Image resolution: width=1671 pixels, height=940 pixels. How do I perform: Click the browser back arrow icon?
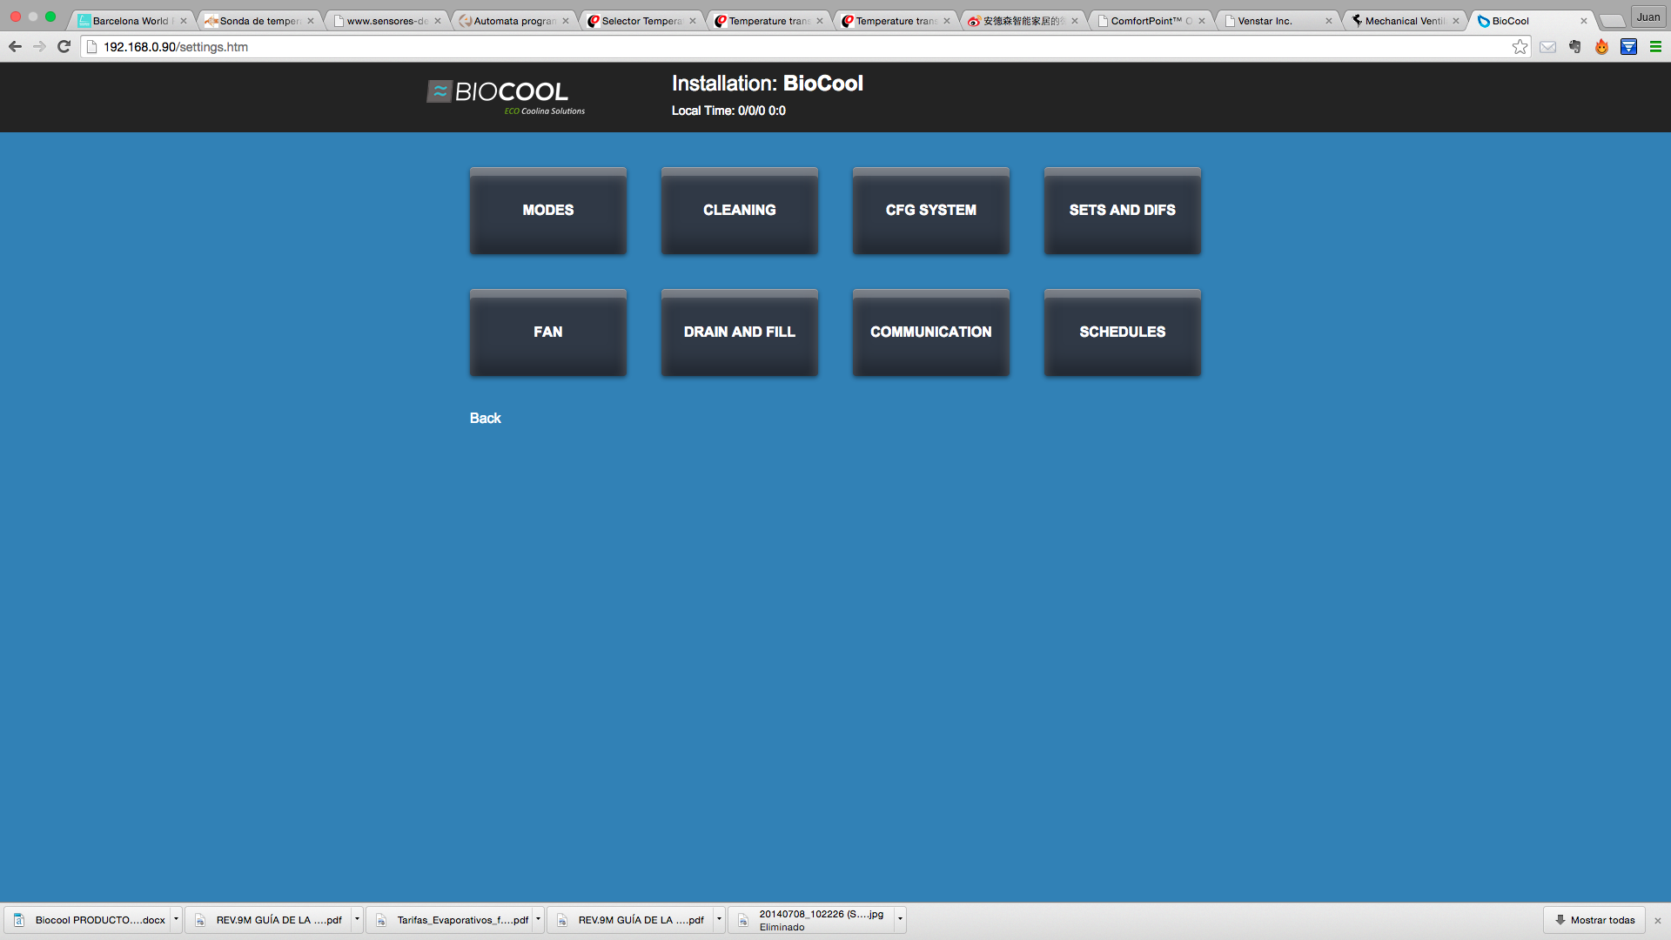[15, 47]
